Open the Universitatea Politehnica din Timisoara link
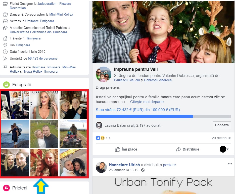235x194 pixels. 38,32
